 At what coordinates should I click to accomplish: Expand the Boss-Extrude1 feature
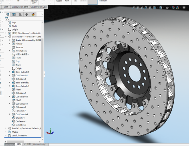10,72
